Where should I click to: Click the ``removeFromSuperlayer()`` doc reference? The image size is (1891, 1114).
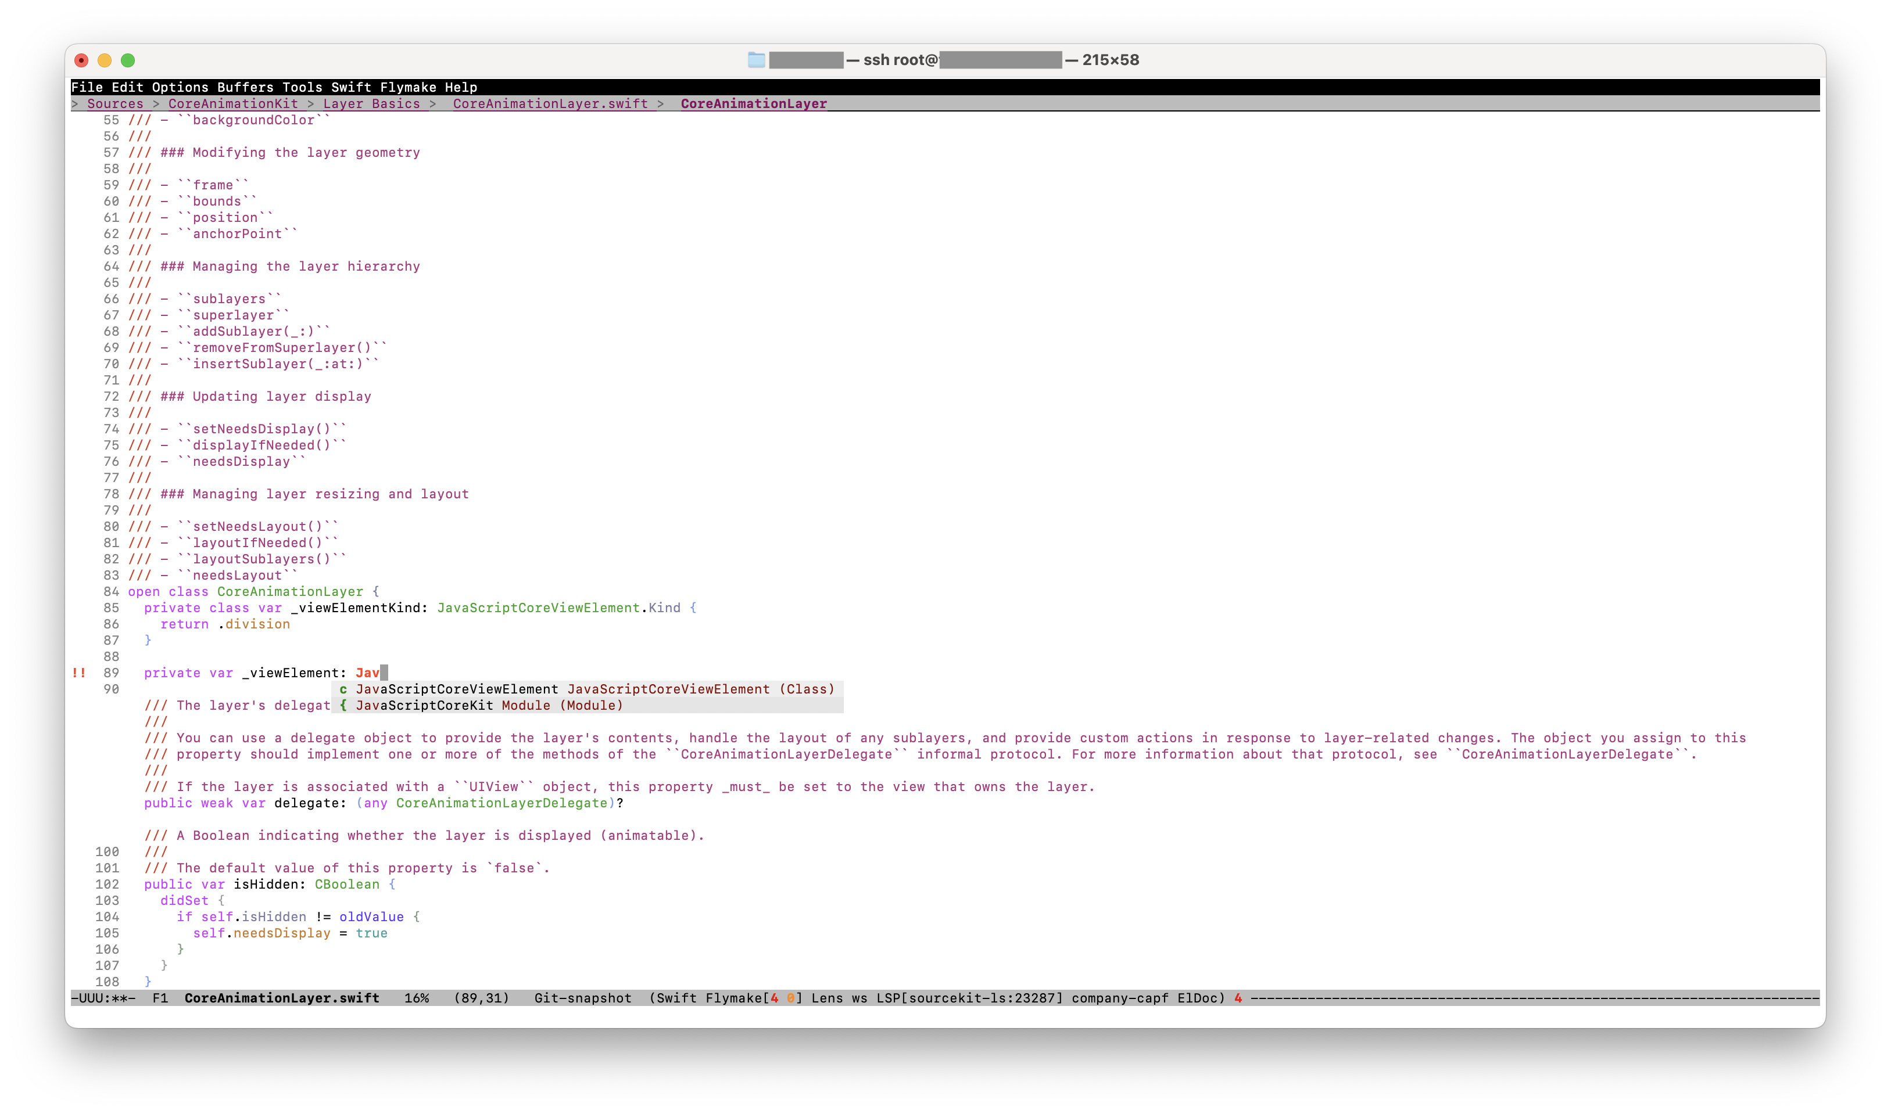pos(282,347)
